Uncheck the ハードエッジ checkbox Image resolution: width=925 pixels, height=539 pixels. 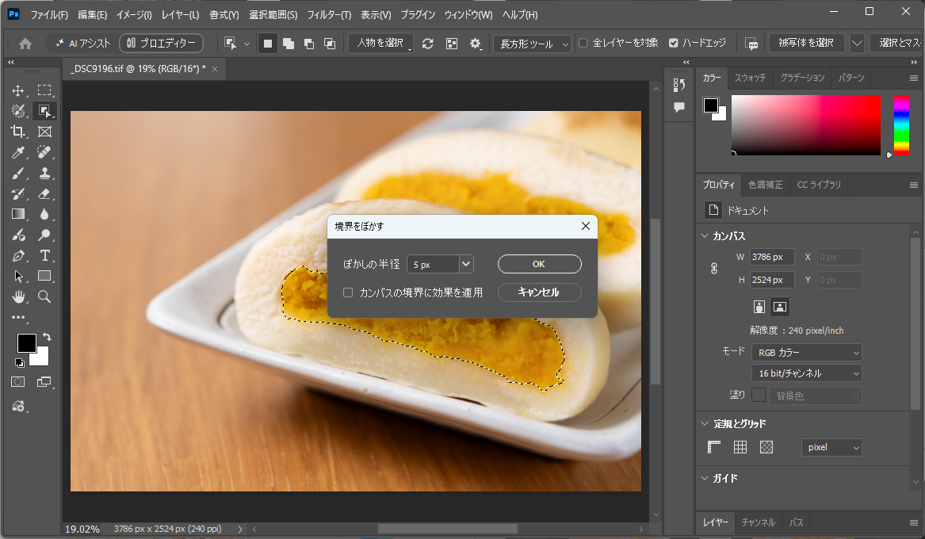tap(674, 43)
